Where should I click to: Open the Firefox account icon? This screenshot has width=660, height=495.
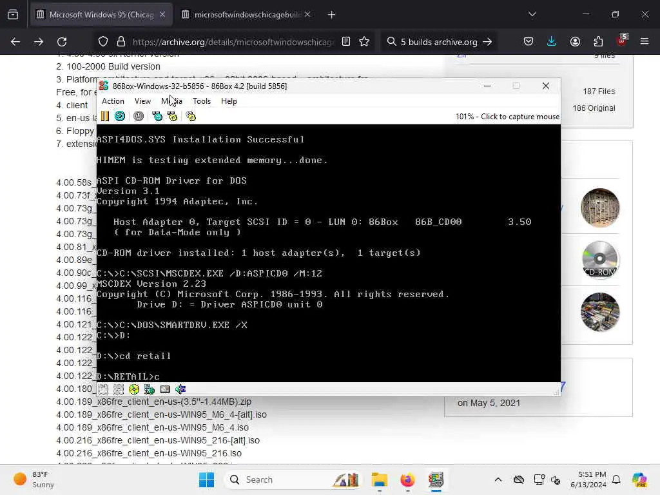point(576,42)
